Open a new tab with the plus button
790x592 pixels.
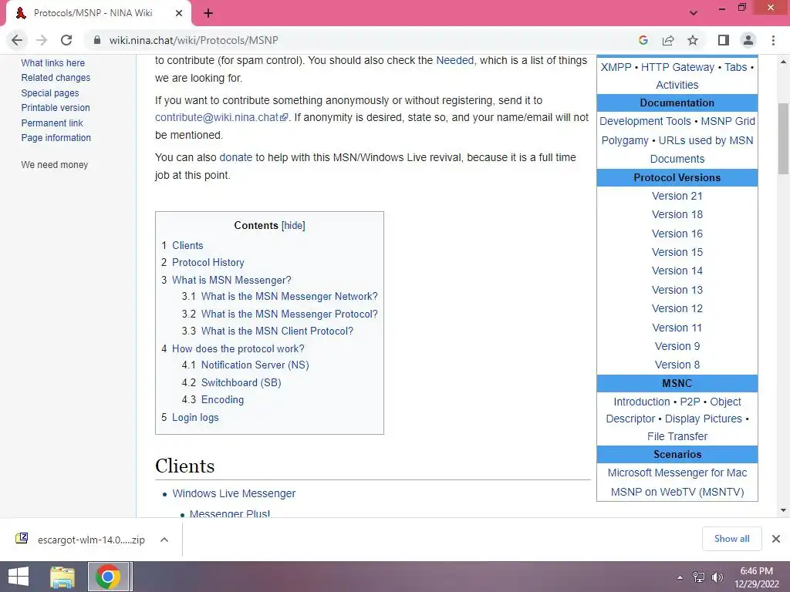(208, 13)
